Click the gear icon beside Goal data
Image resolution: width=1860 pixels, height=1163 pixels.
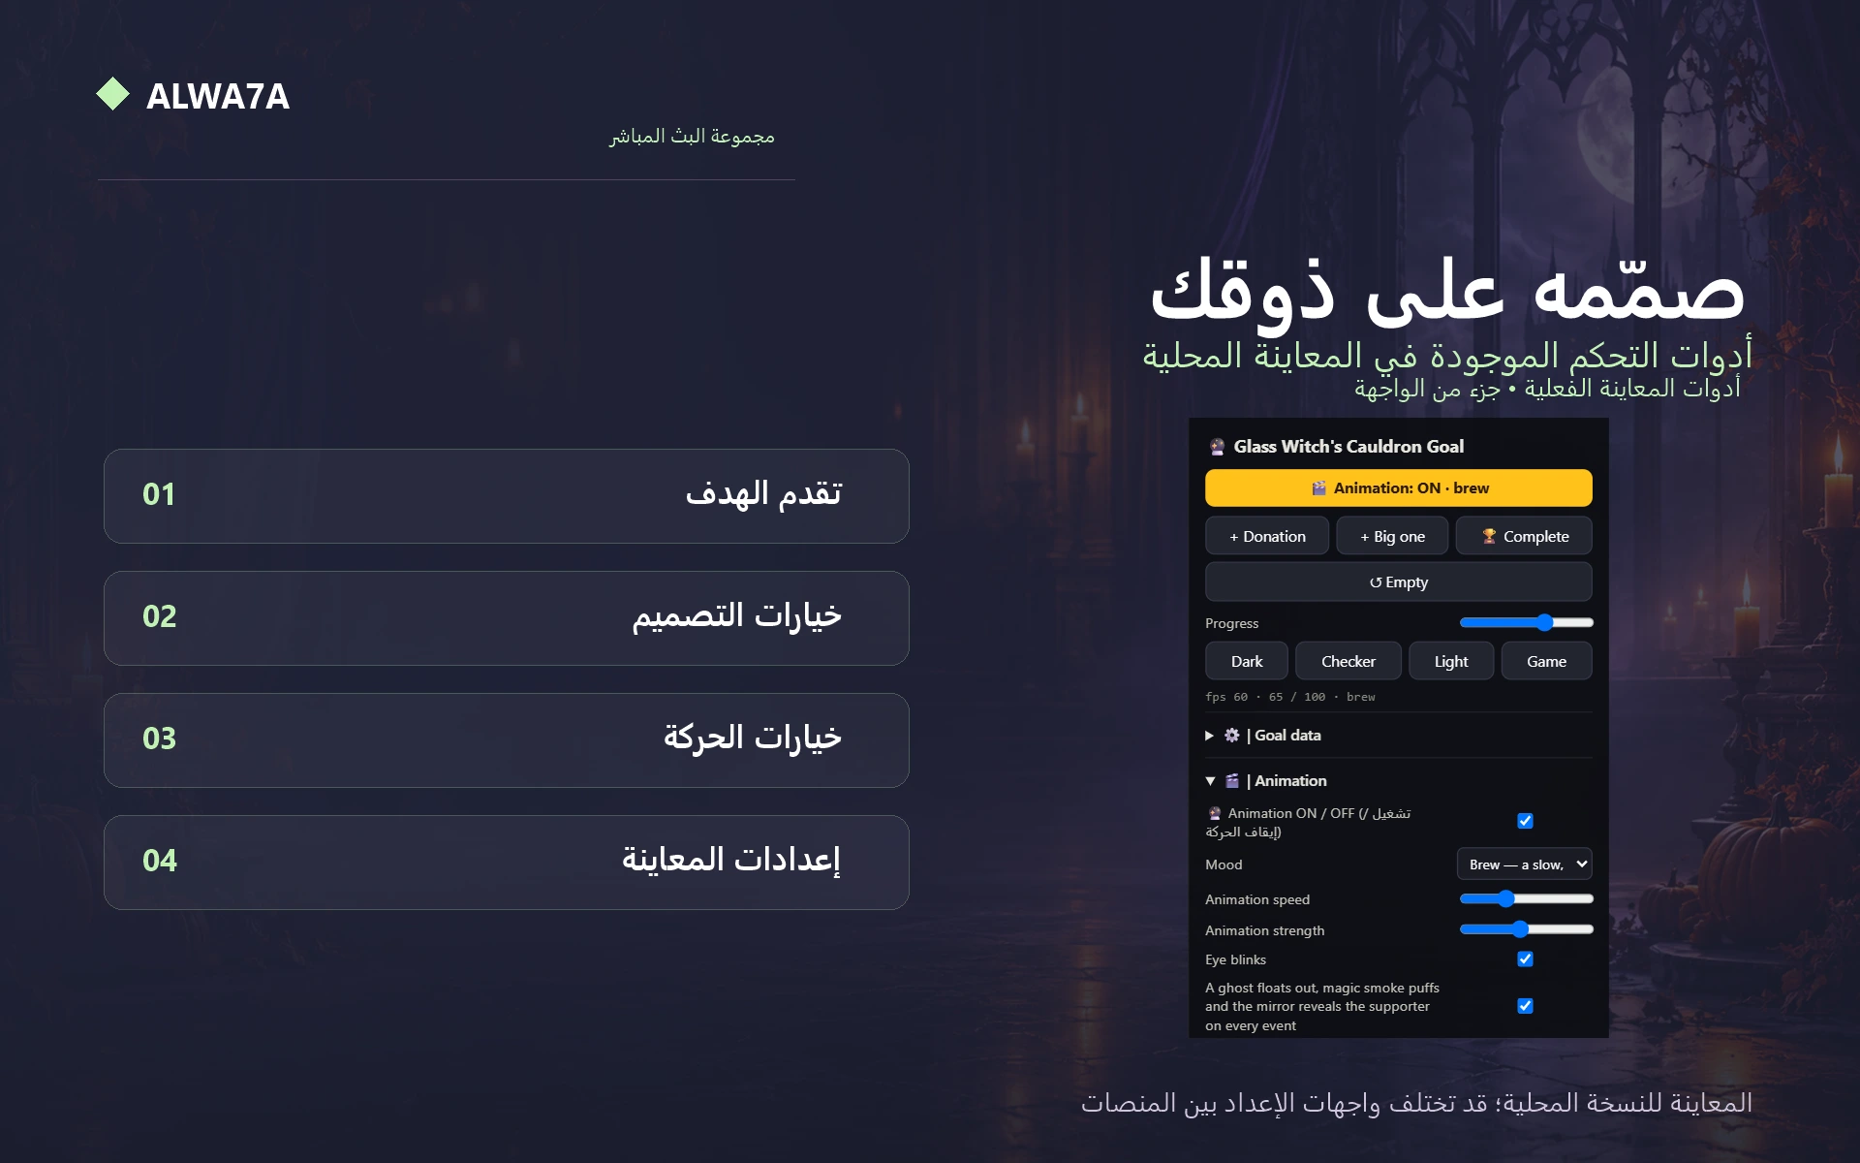[x=1231, y=736]
